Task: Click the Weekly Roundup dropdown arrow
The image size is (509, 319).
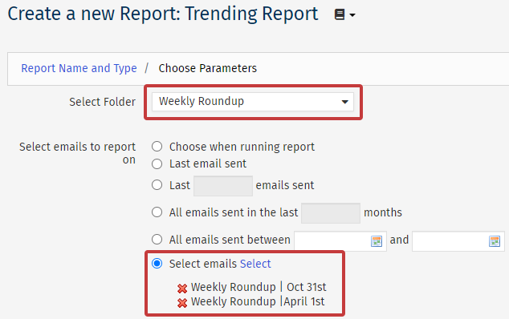Action: pyautogui.click(x=344, y=102)
